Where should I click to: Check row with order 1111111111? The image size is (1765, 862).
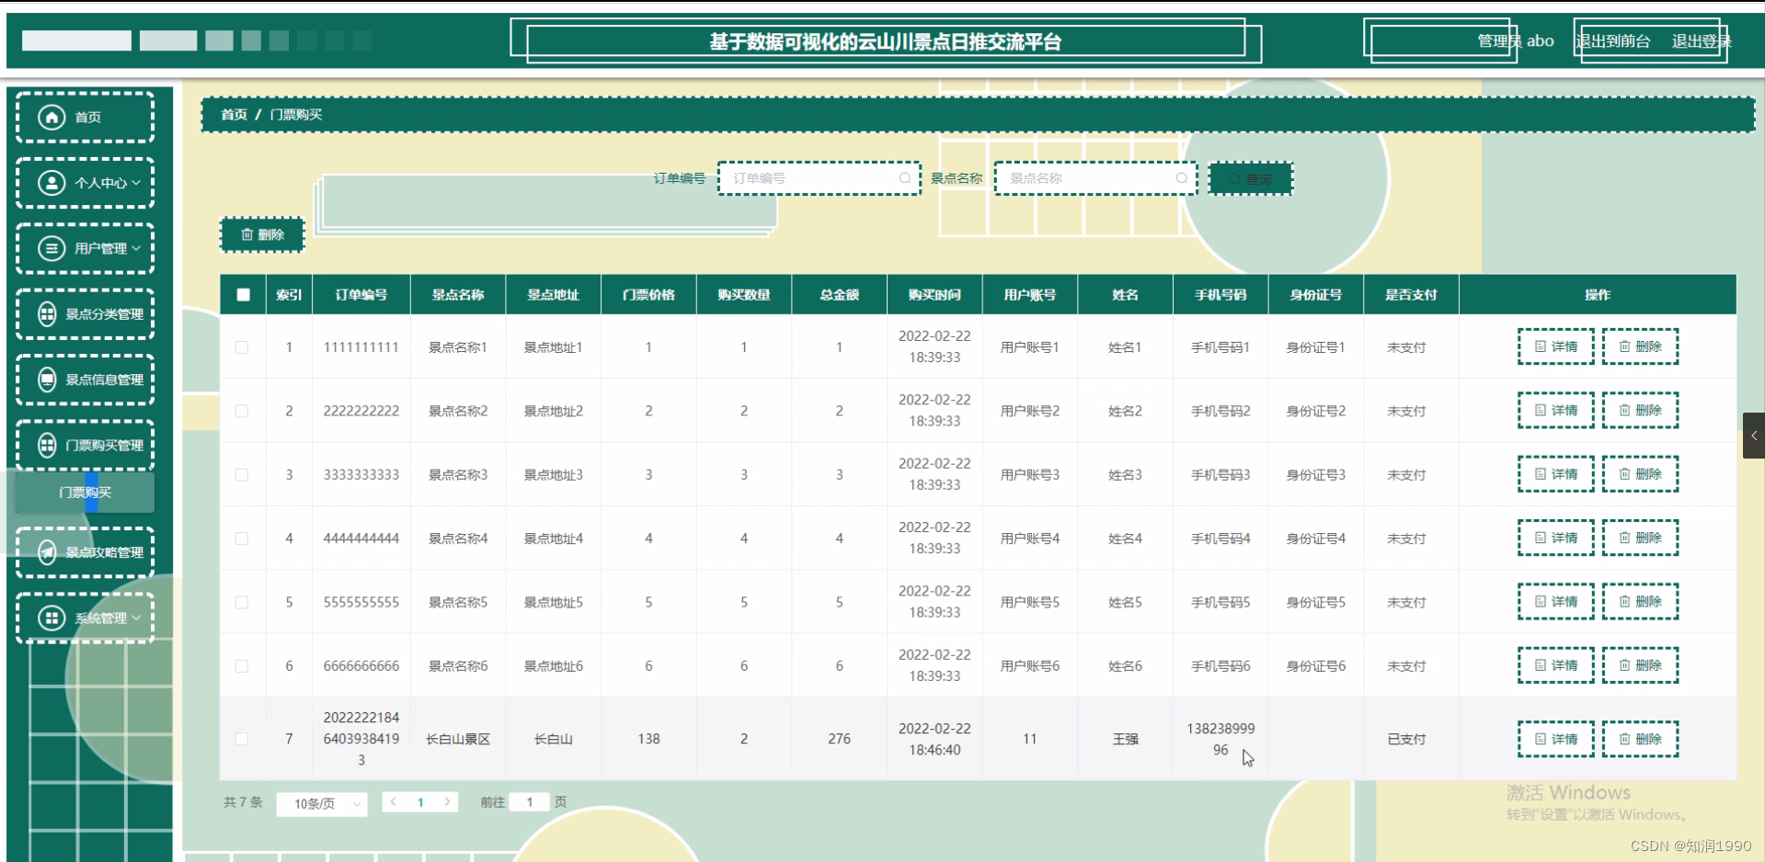[242, 347]
